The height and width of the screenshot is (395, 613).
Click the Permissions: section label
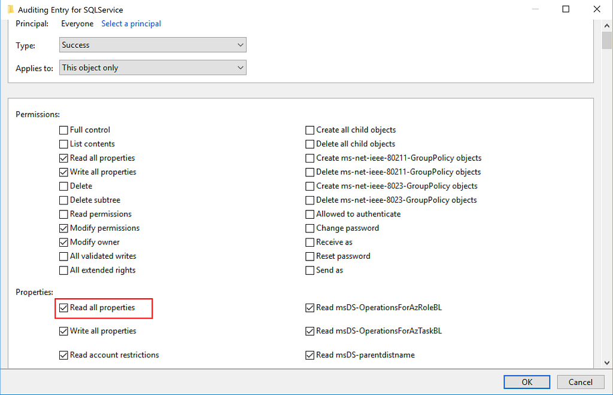(38, 114)
